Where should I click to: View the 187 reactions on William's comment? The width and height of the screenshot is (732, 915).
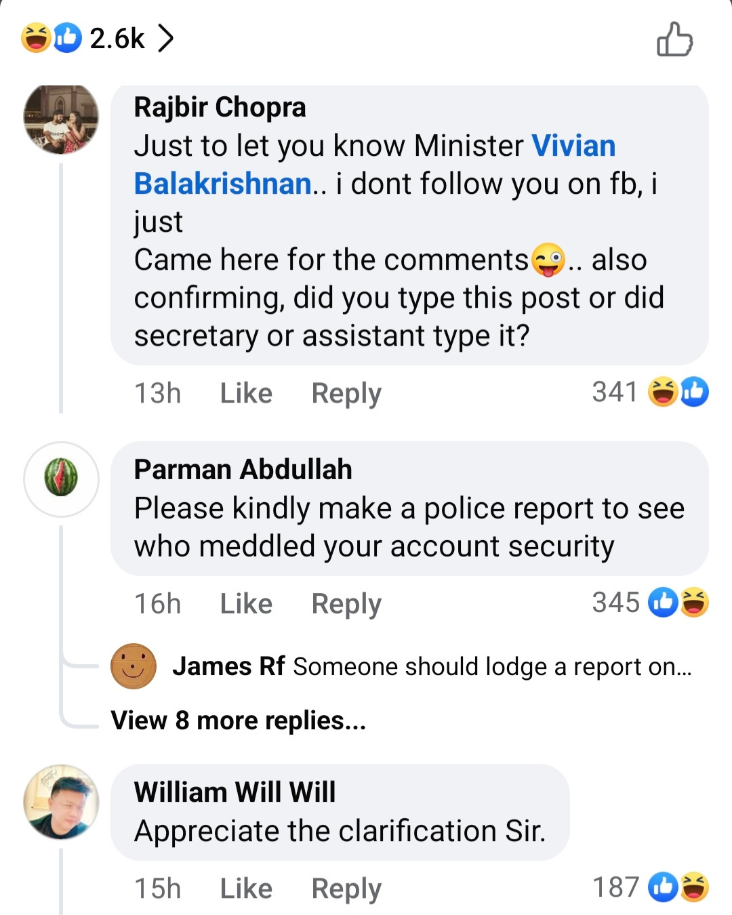click(650, 887)
